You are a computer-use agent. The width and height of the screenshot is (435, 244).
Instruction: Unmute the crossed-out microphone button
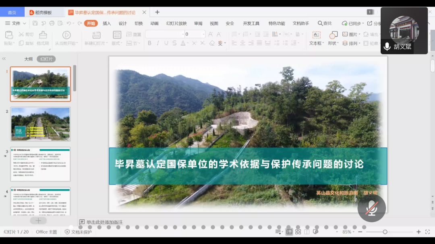click(371, 208)
